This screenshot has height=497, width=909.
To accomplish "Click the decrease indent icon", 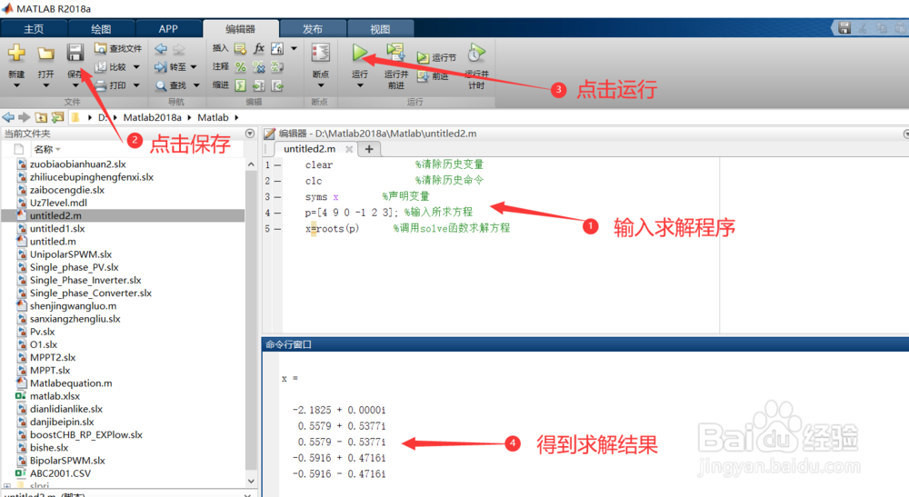I will pos(277,85).
